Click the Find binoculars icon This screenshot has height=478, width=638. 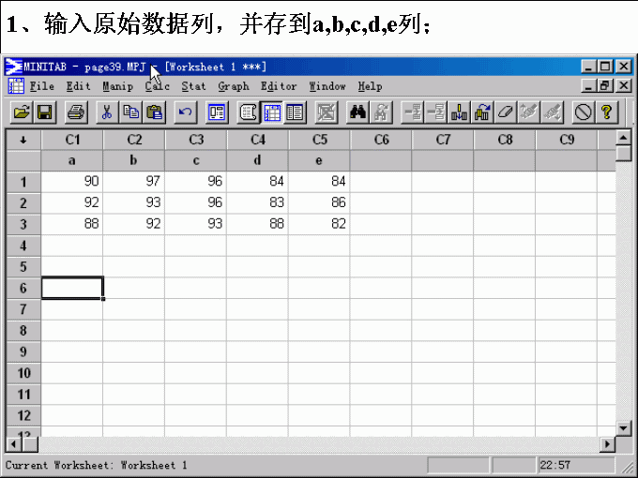pos(357,112)
